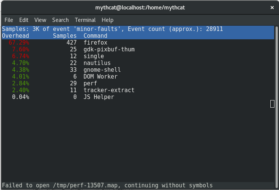279x190 pixels.
Task: Select the single command row
Action: pos(138,56)
